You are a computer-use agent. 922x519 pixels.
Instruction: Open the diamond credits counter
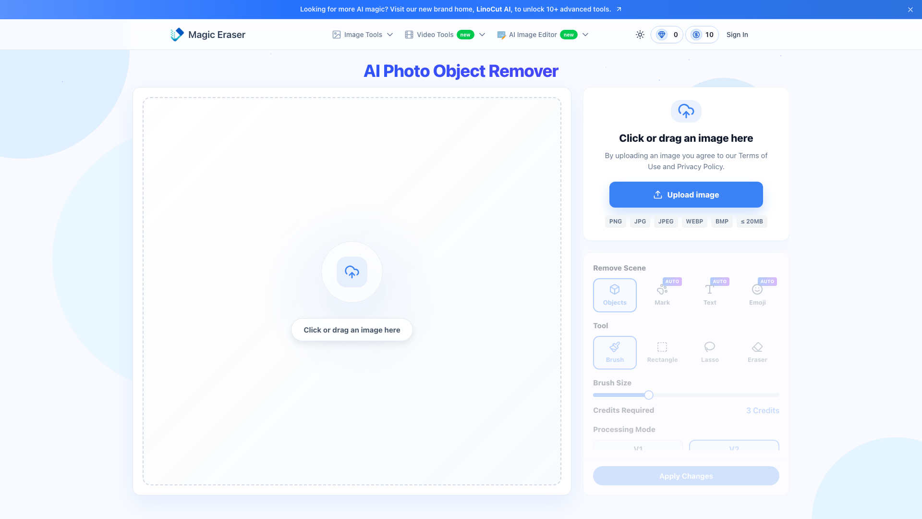click(x=667, y=35)
